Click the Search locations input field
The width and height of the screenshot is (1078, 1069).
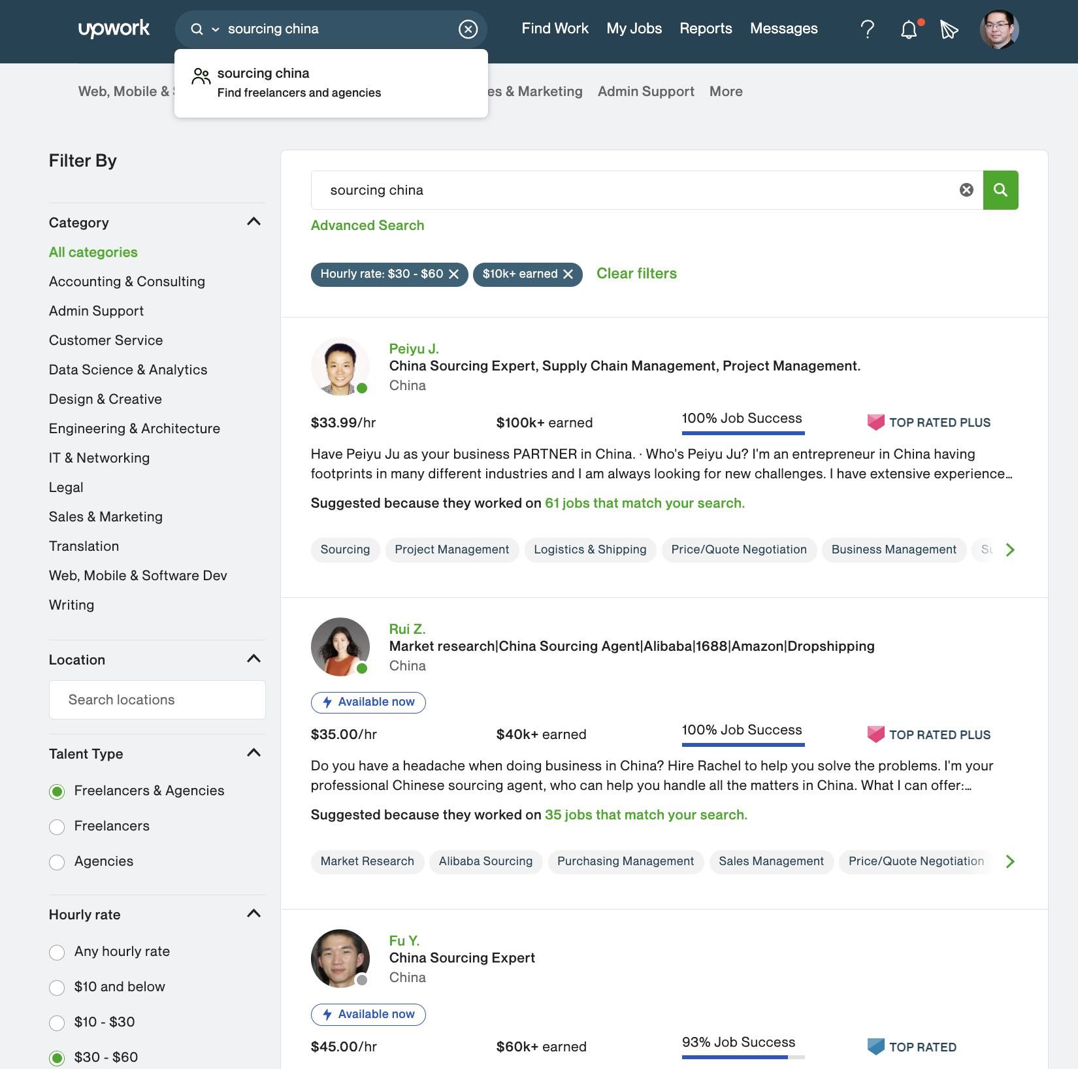coord(157,700)
